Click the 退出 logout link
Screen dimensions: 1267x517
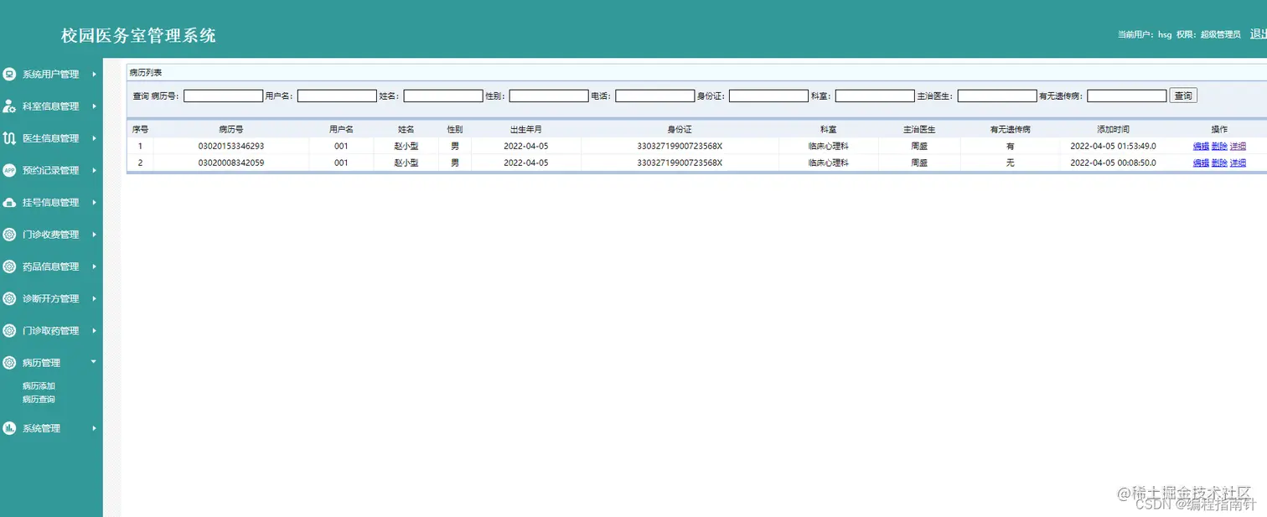[x=1258, y=34]
